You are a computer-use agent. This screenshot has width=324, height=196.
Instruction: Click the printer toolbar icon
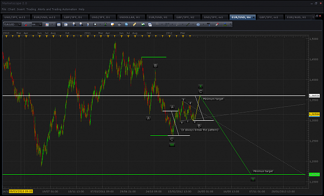click(x=119, y=24)
